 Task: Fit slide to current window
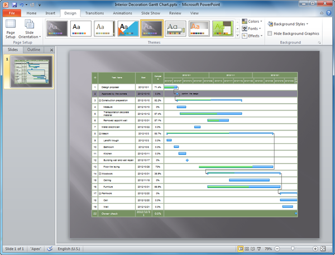point(323,248)
